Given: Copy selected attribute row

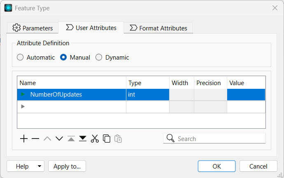Looking at the screenshot, I should [x=107, y=139].
